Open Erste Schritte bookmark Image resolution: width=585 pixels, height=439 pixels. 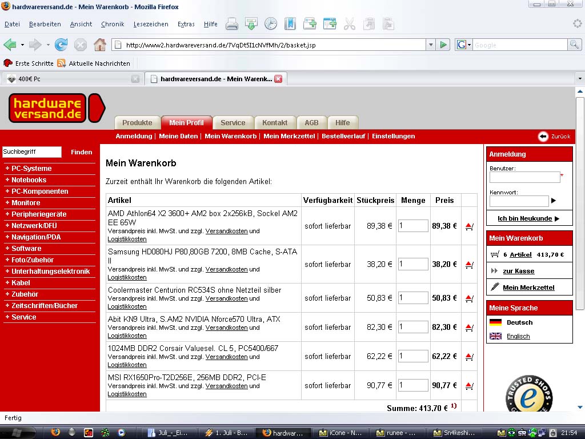(x=29, y=63)
